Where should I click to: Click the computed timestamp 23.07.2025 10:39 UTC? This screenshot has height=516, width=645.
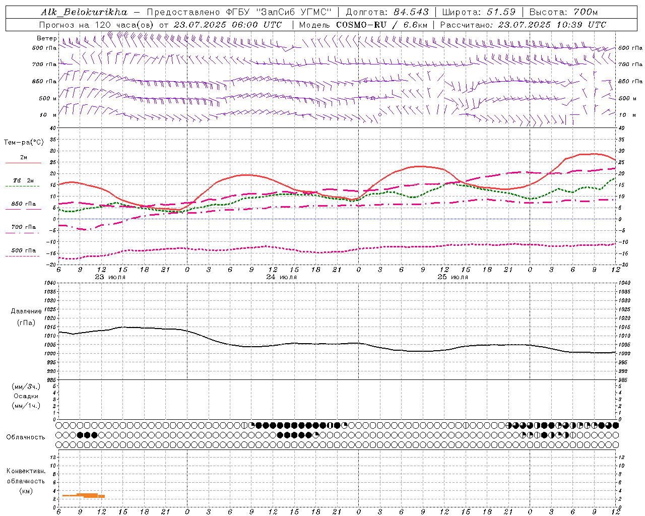[552, 25]
